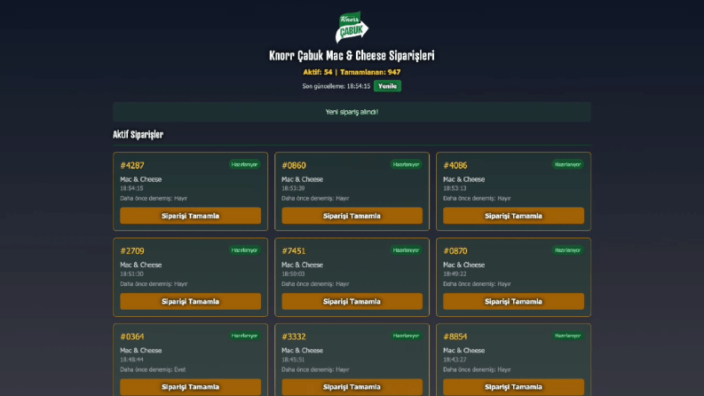Click the Hazırlanıyor badge on order #0364
The image size is (704, 396).
point(244,336)
